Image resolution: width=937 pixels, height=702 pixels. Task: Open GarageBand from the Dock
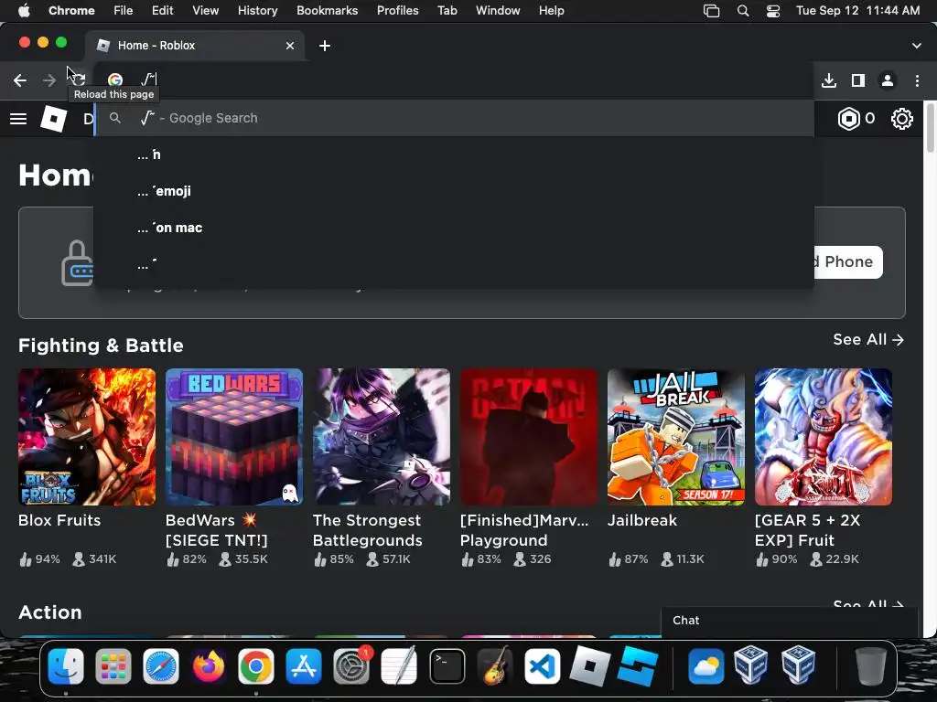tap(495, 665)
